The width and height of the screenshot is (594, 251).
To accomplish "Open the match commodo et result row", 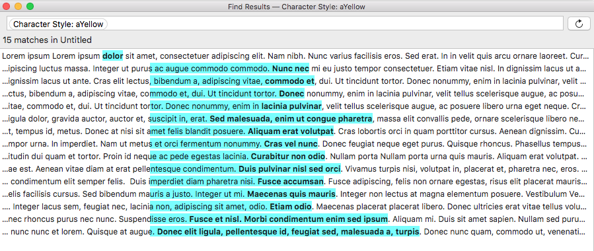I will tap(297, 81).
